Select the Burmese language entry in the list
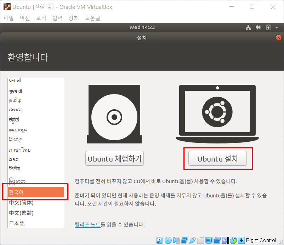 coord(36,181)
